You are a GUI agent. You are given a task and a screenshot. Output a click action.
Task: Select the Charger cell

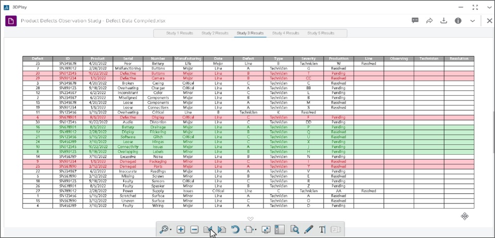click(158, 88)
